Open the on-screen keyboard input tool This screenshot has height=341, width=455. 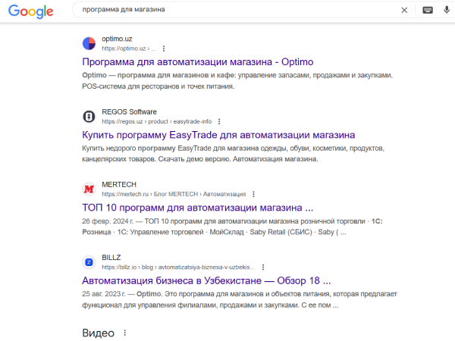(428, 10)
